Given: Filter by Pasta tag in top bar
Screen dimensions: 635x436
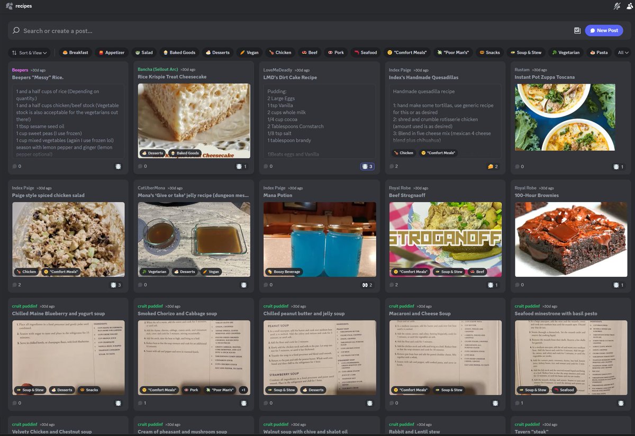Looking at the screenshot, I should 598,52.
